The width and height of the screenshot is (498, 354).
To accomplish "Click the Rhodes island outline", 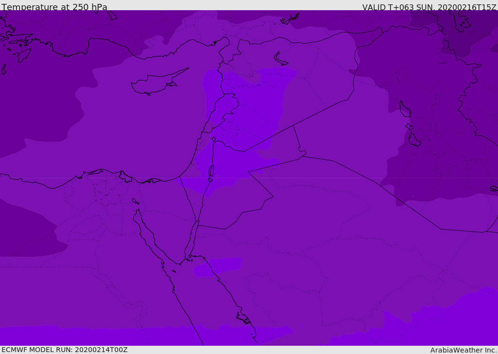I will pyautogui.click(x=24, y=55).
